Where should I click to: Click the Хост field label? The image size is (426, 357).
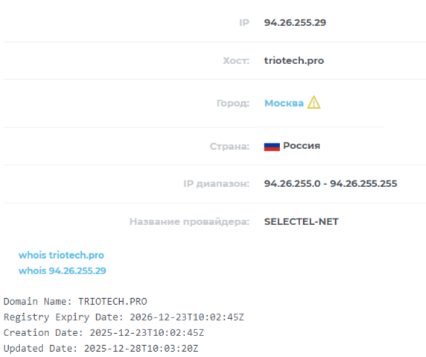(236, 60)
